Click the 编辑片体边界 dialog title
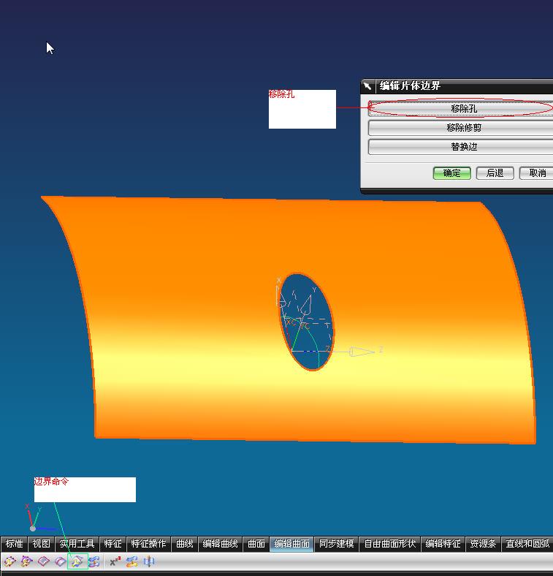 [x=410, y=86]
